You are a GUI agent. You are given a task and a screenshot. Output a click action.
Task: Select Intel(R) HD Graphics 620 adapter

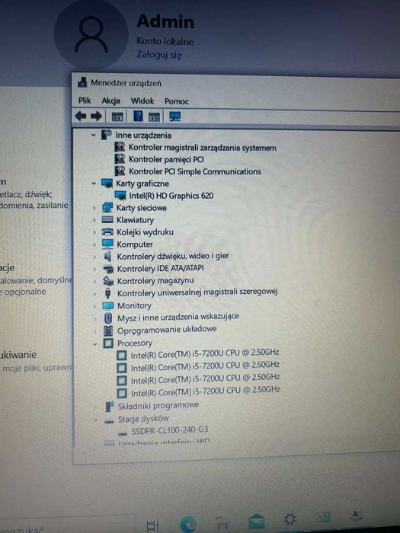171,196
